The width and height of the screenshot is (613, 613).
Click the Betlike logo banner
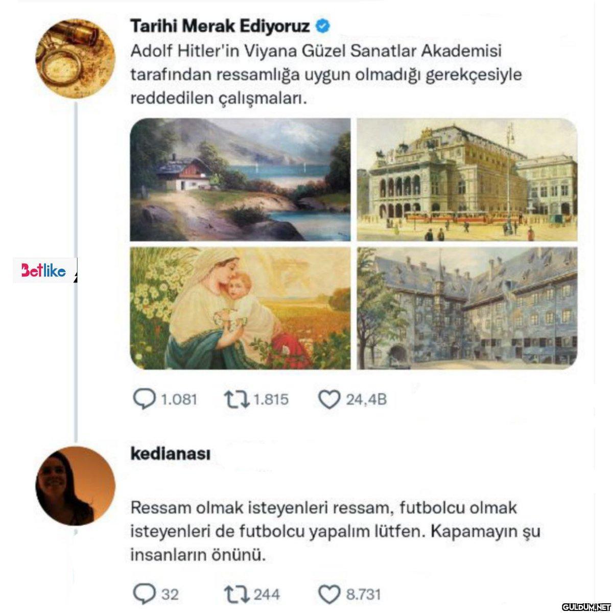[45, 271]
